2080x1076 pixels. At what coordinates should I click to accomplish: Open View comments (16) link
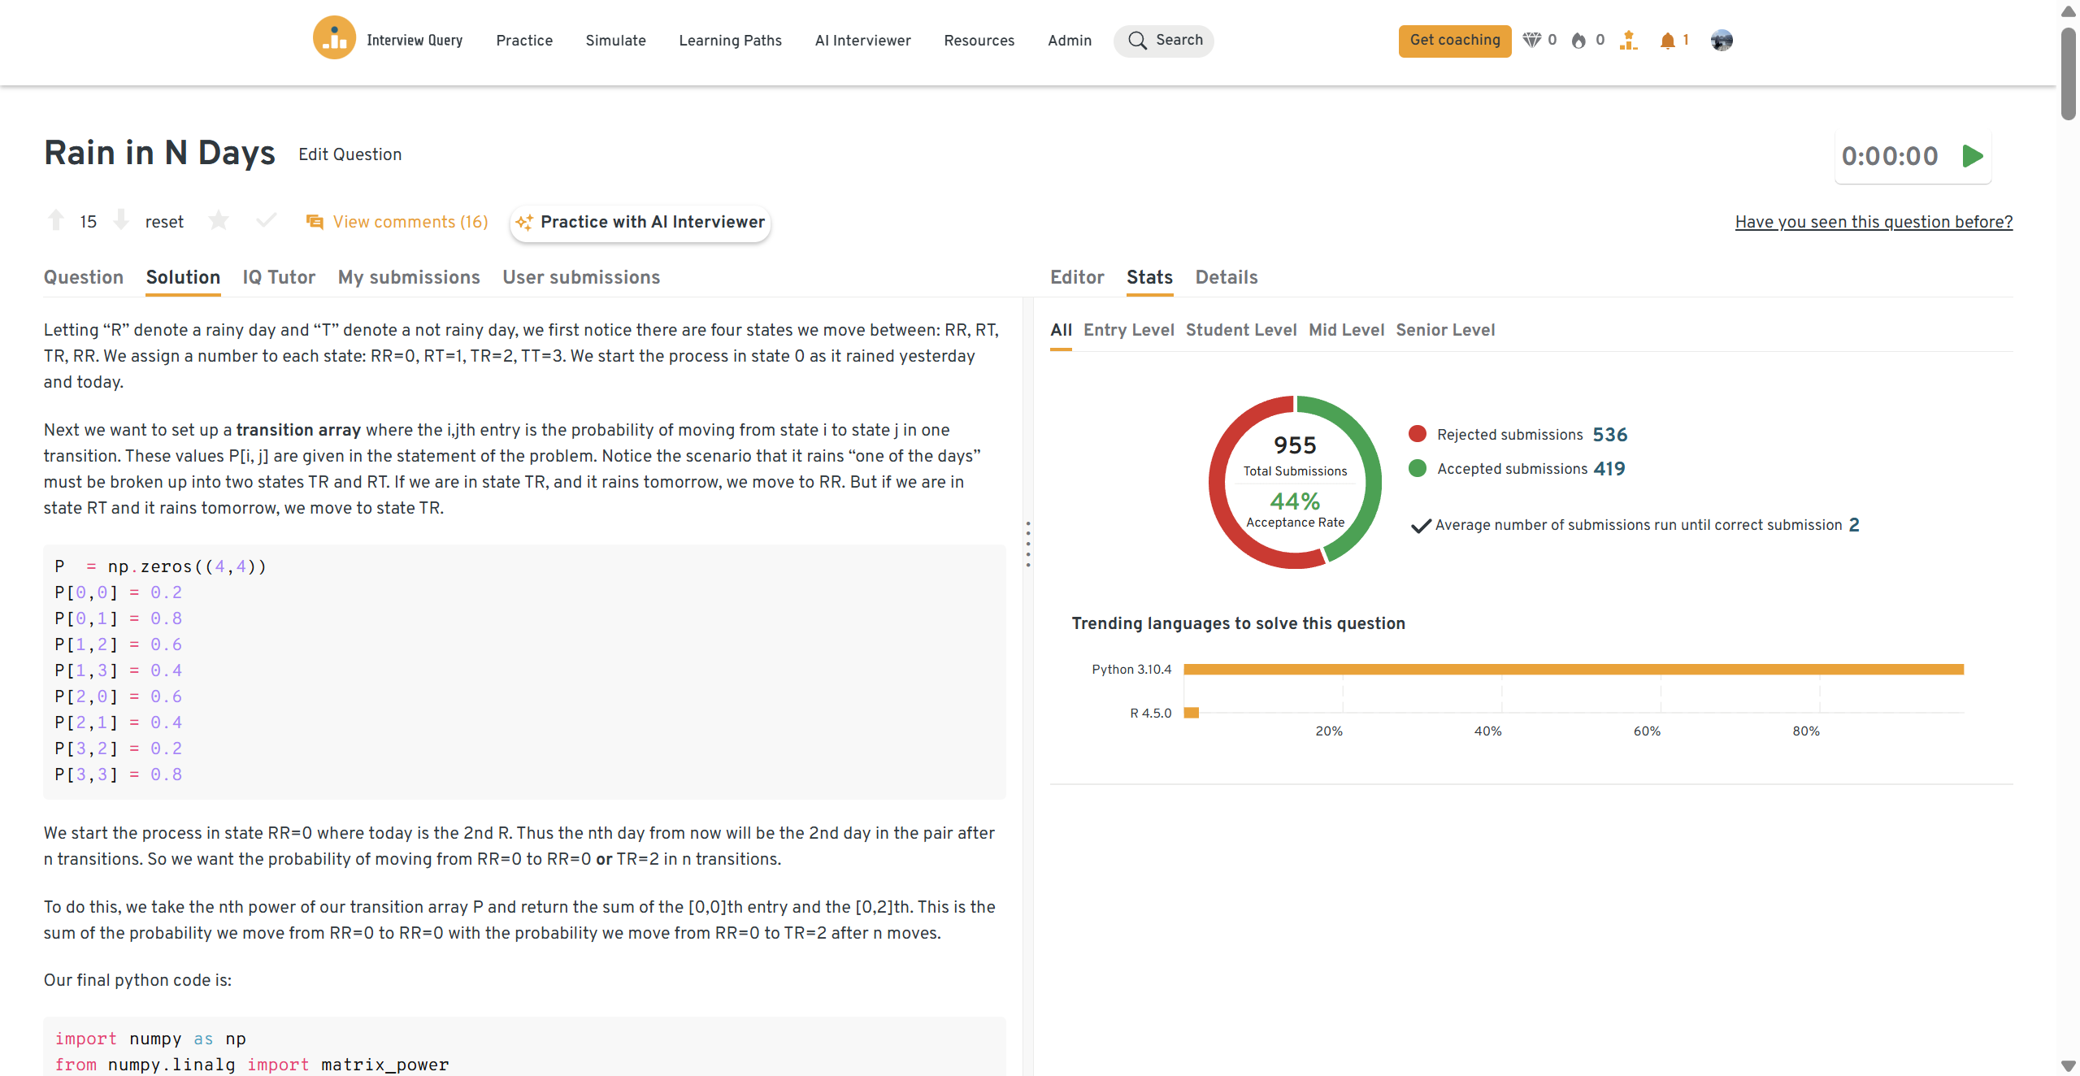click(x=410, y=222)
